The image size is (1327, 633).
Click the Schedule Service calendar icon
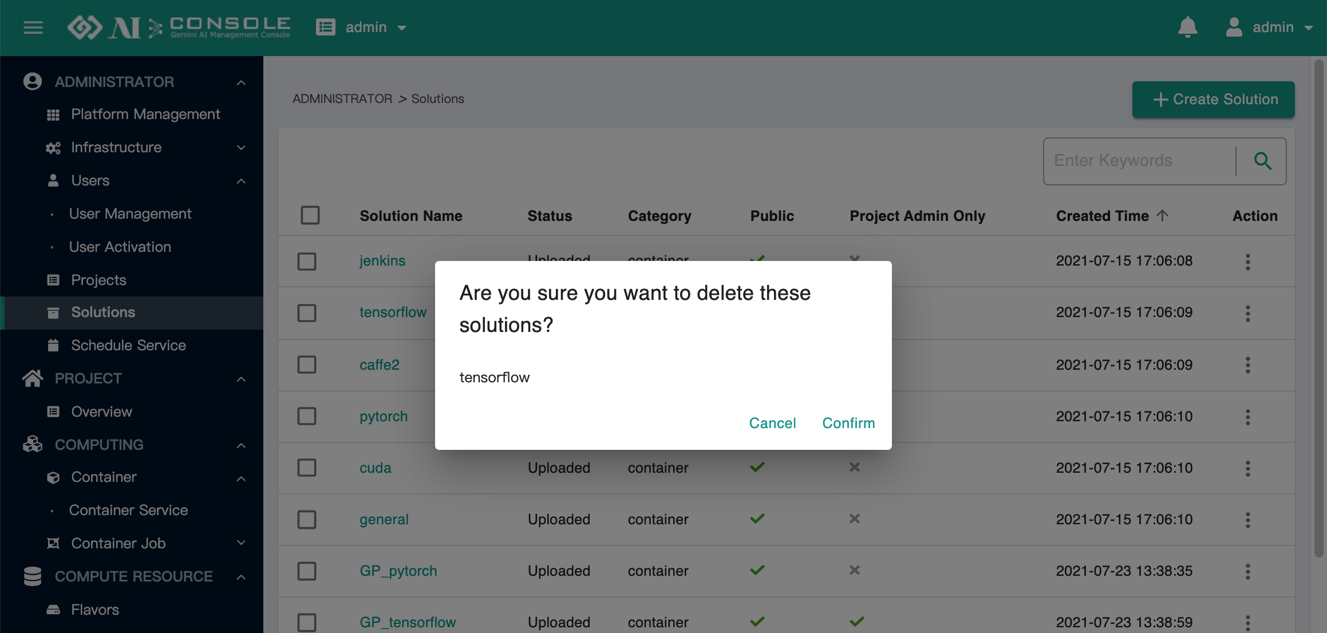53,345
